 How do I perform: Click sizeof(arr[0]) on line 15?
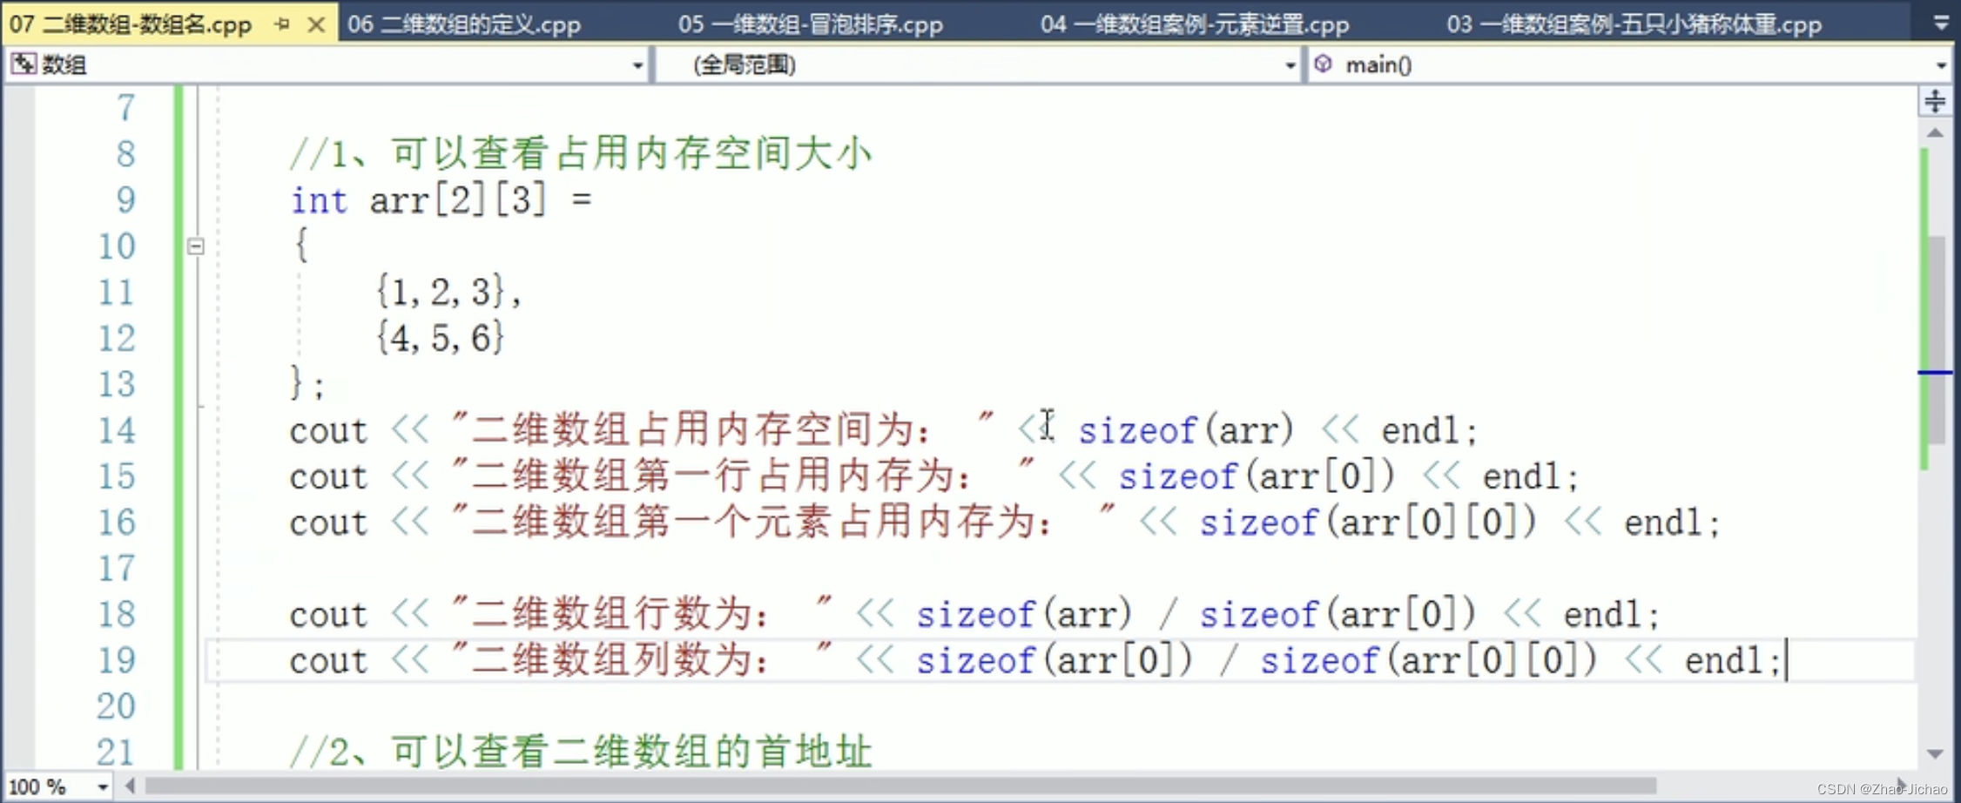pyautogui.click(x=1257, y=476)
